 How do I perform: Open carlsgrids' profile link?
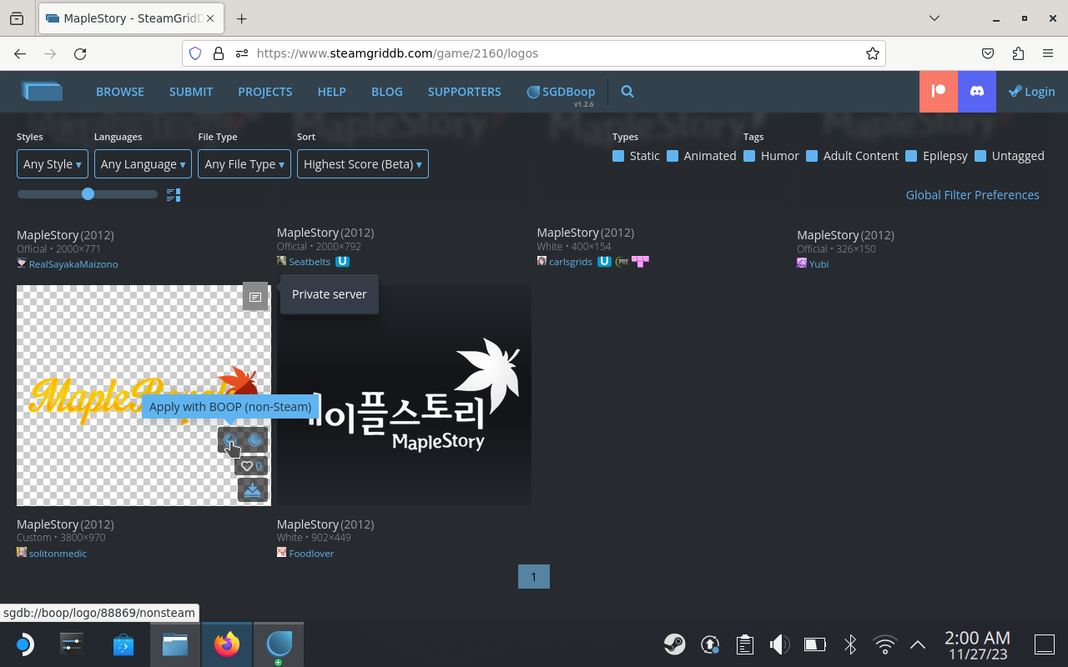571,262
